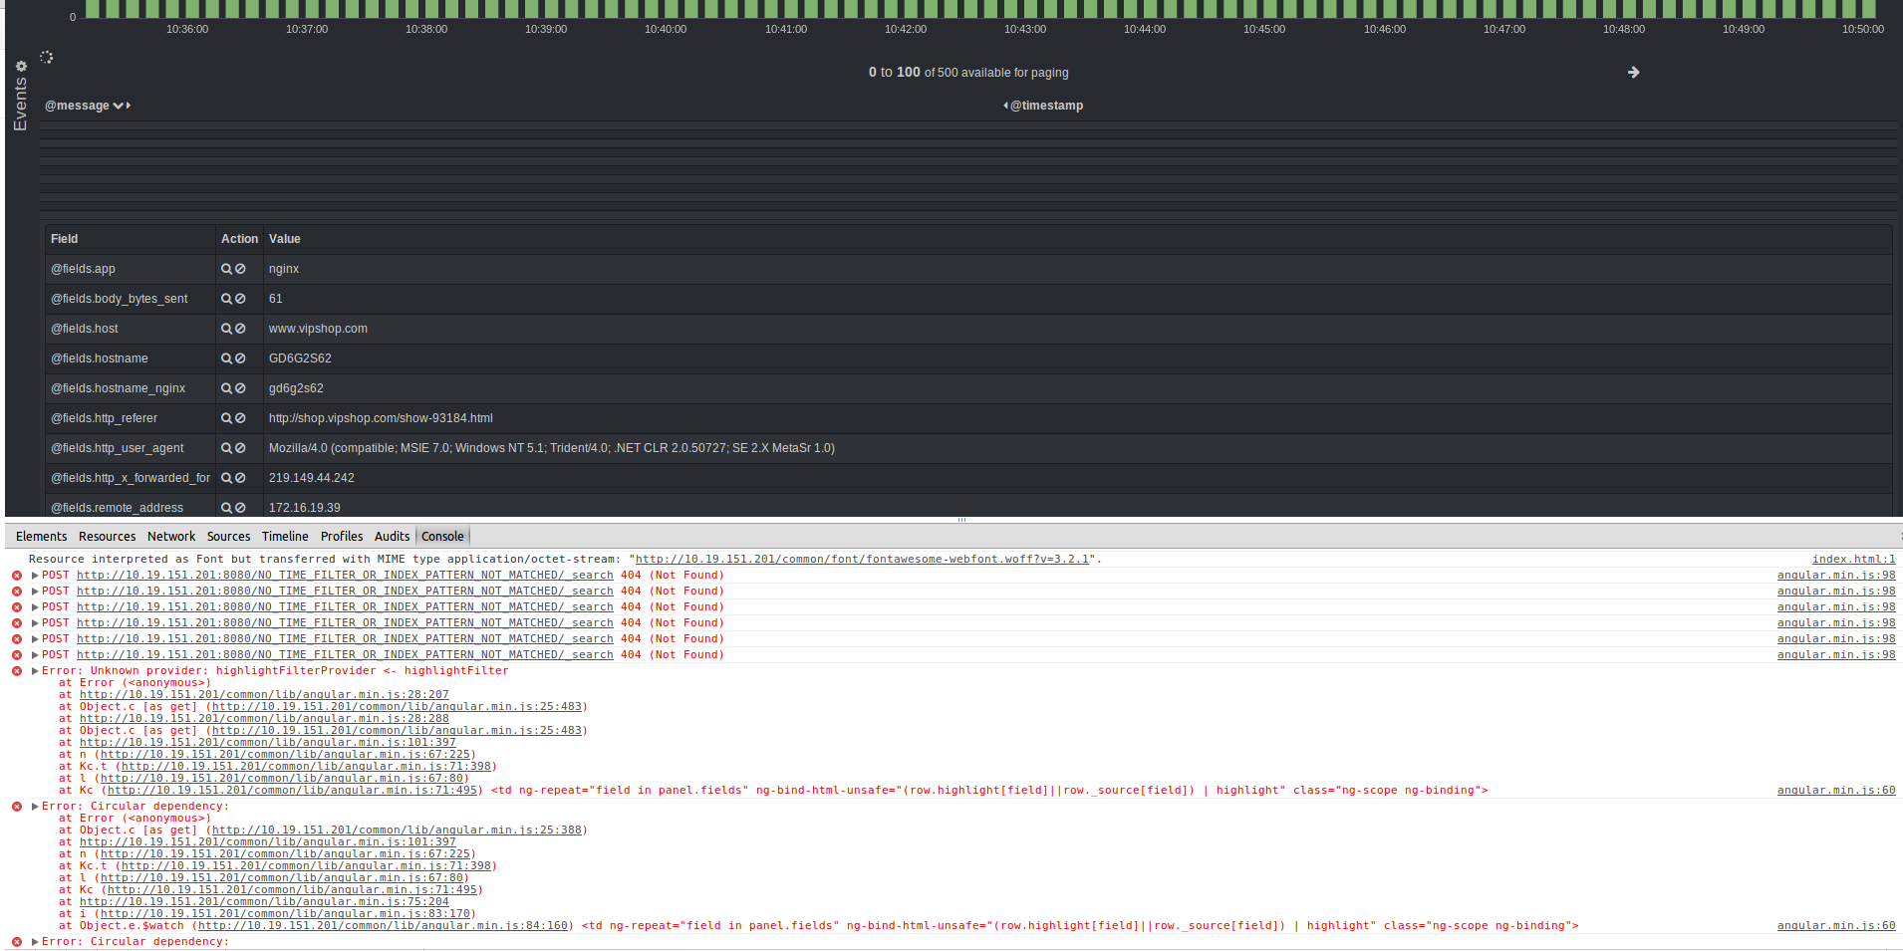Open angular.min.js:84:160 $watch link

pyautogui.click(x=384, y=926)
